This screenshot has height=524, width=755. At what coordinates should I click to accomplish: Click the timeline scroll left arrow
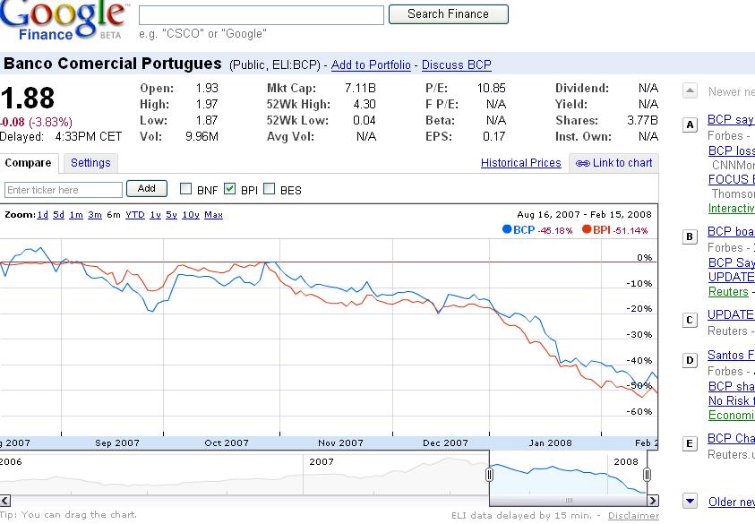pos(5,501)
